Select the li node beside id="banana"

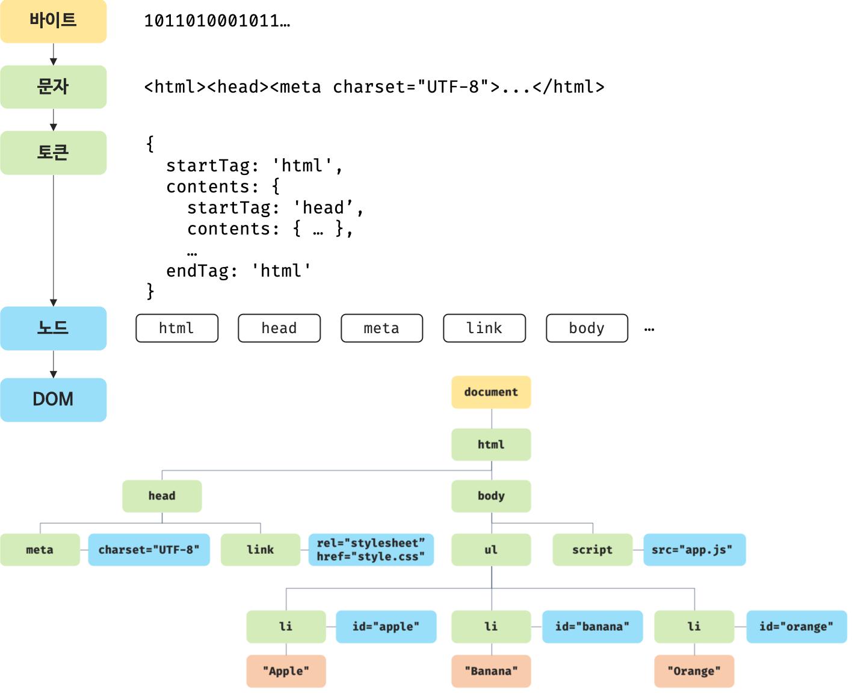[x=492, y=627]
